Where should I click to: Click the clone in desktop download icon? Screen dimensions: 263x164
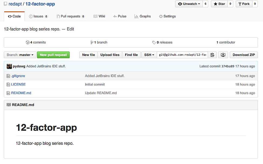223,55
